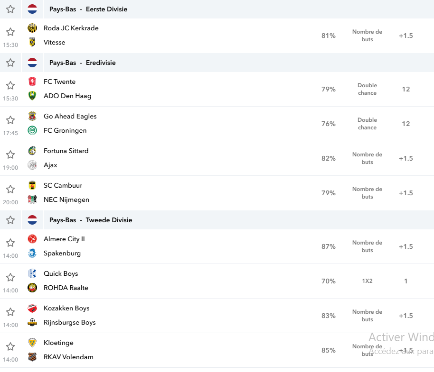Click the 1X2 tip for Quick Boys

tap(368, 281)
